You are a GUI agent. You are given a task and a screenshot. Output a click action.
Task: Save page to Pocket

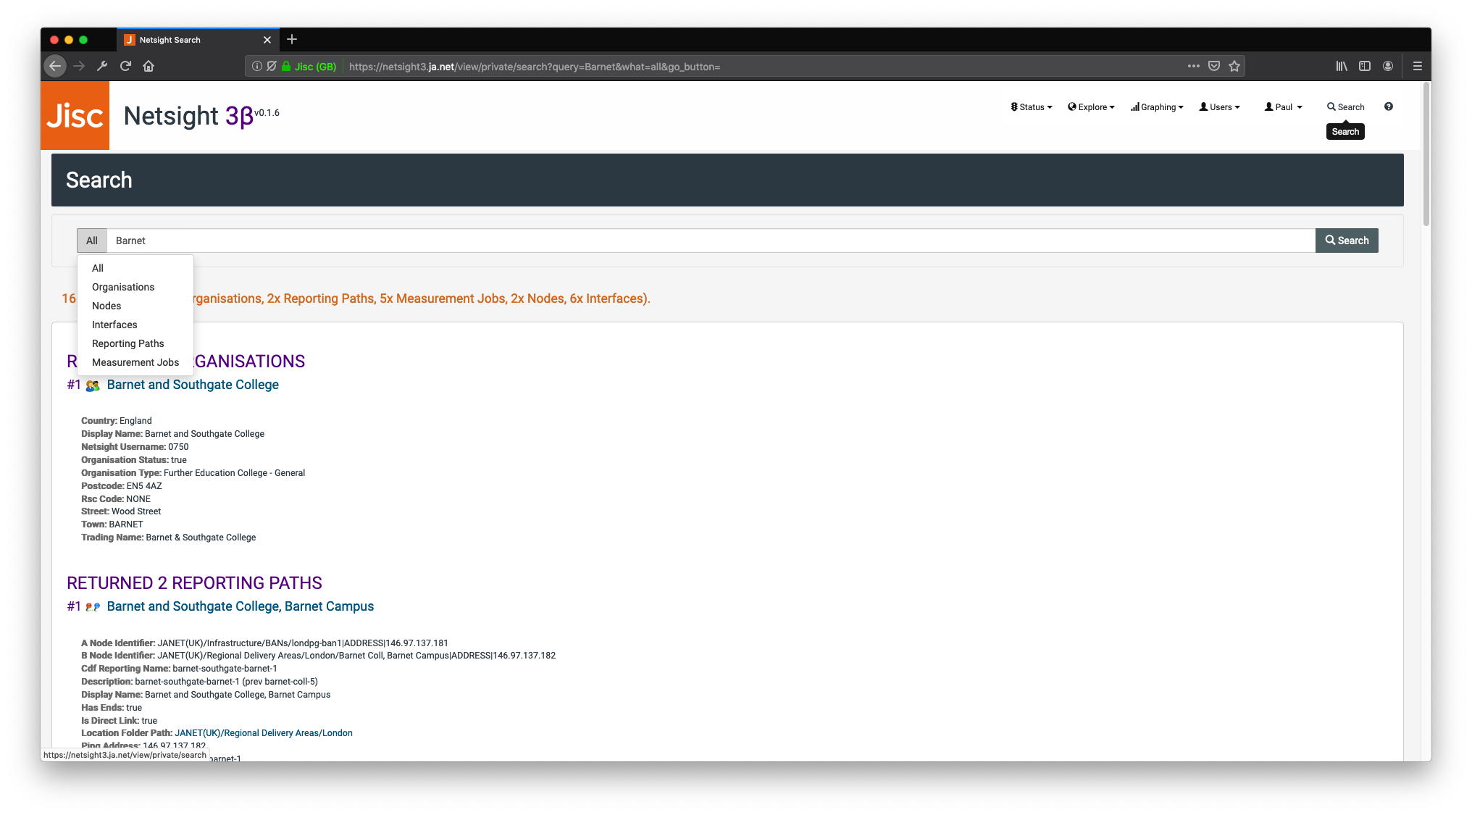tap(1214, 66)
